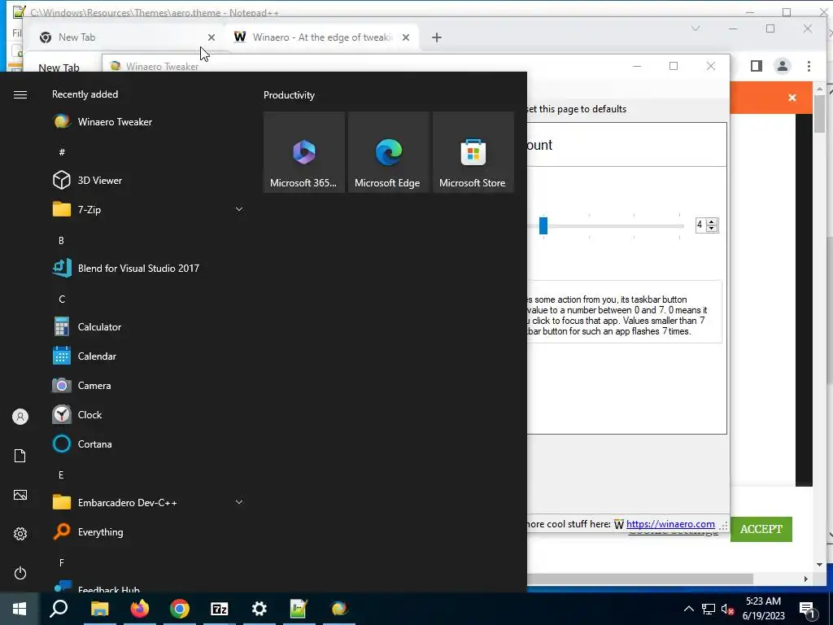Expand the Start menu hamburger button
This screenshot has width=833, height=625.
[x=20, y=94]
